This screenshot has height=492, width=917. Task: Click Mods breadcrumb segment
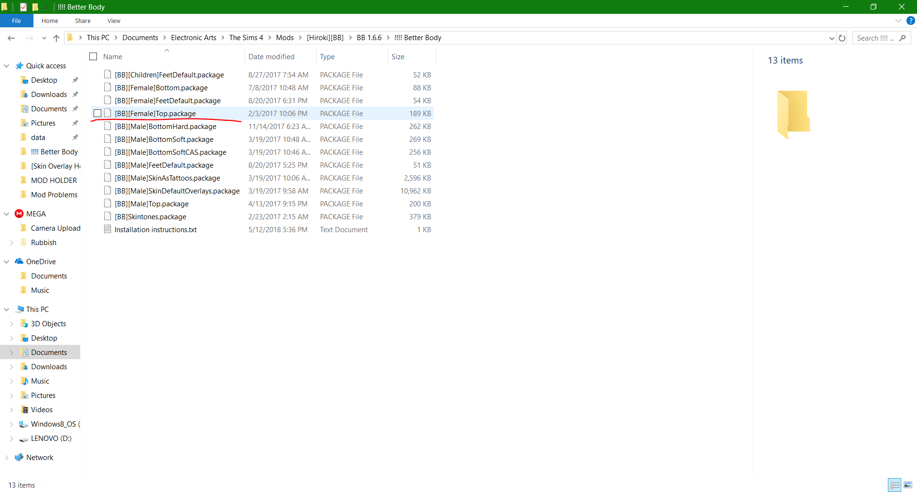[285, 38]
